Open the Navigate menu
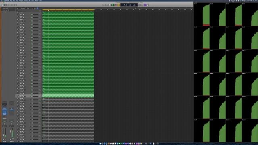Screen dimensions: 258x145 [x=21, y=1]
